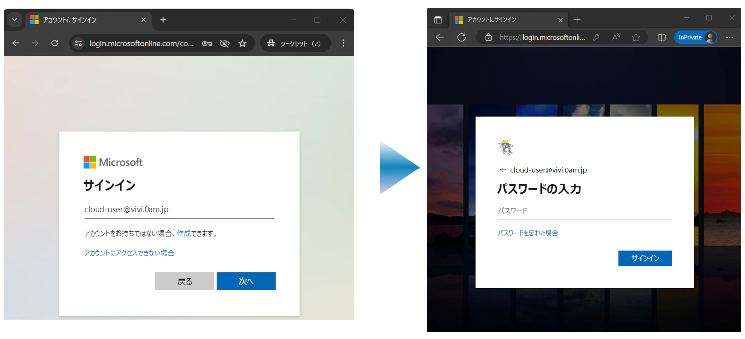The width and height of the screenshot is (745, 339).
Task: Add page to favorites in Edge
Action: 636,37
